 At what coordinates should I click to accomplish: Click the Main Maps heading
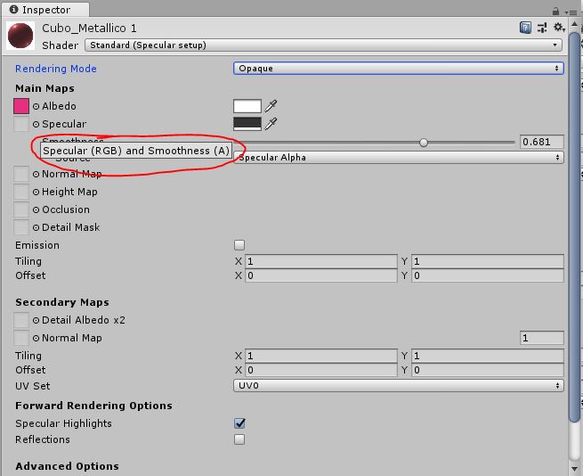[x=45, y=88]
